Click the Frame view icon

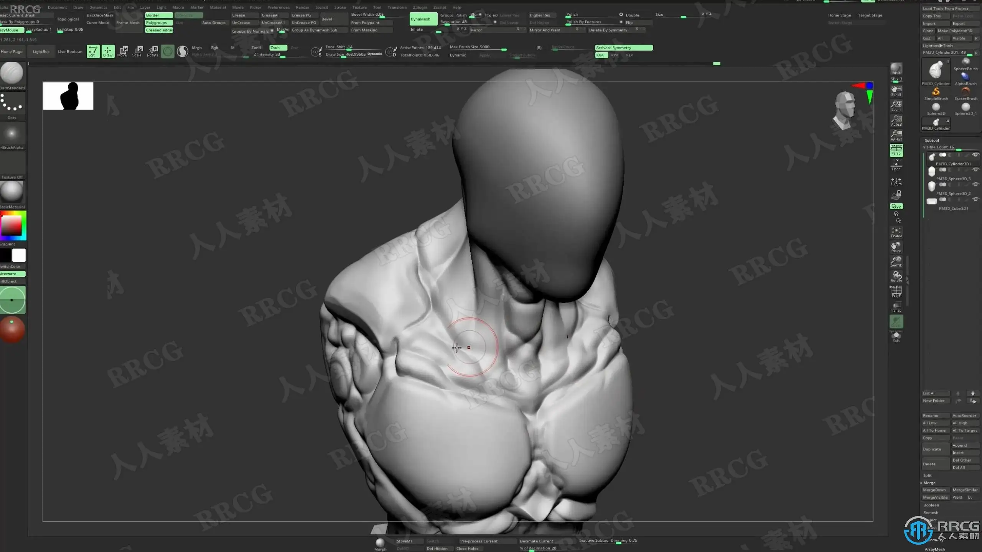point(896,232)
